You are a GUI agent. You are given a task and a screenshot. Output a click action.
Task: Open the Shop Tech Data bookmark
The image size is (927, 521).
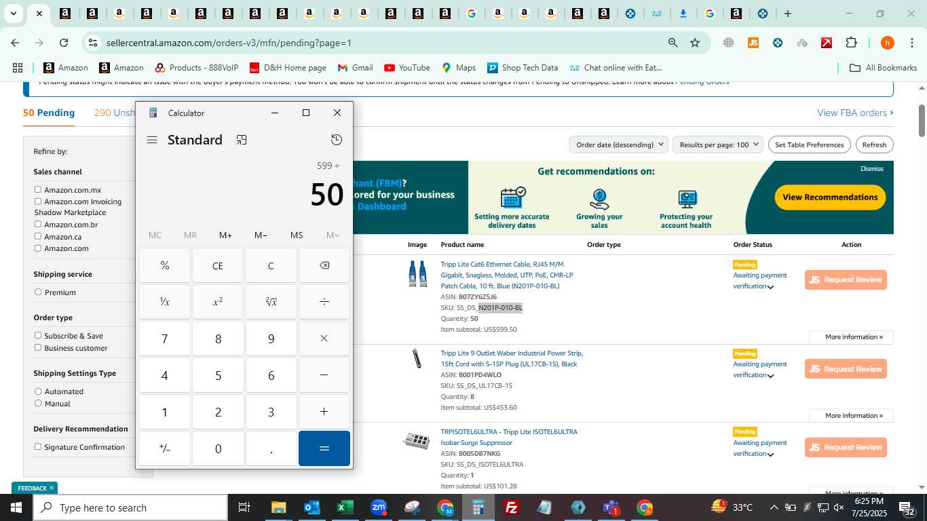point(523,68)
